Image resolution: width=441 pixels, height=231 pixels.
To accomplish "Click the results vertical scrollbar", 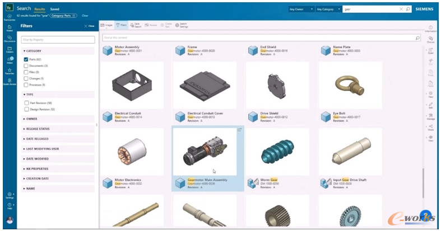I will 423,183.
